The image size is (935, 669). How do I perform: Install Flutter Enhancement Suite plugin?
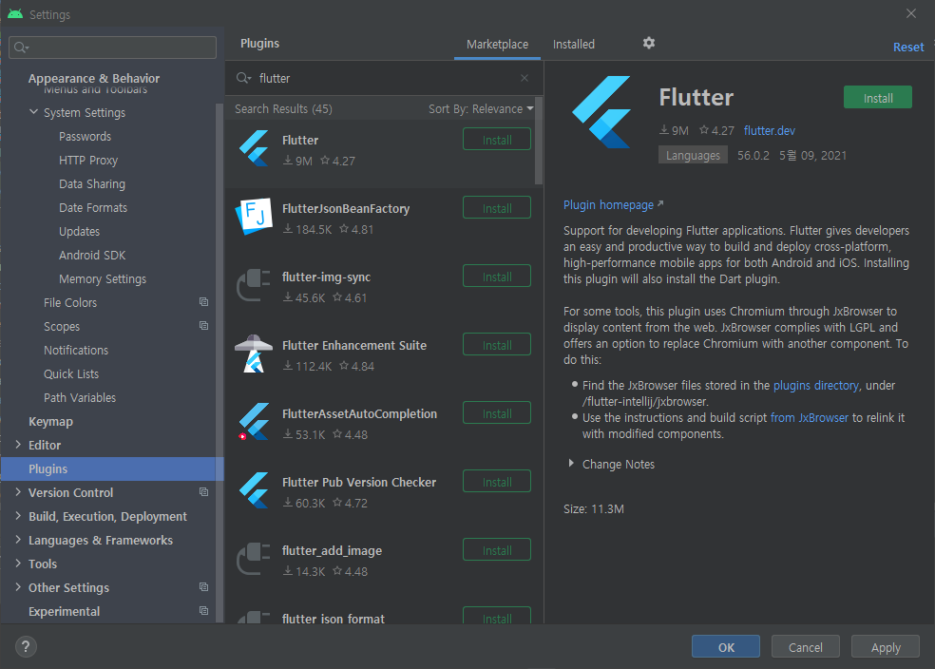pos(497,345)
